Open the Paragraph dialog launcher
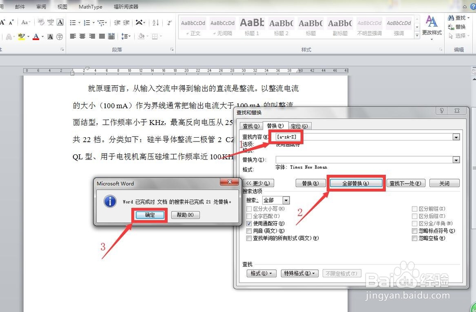The image size is (476, 312). pyautogui.click(x=172, y=49)
